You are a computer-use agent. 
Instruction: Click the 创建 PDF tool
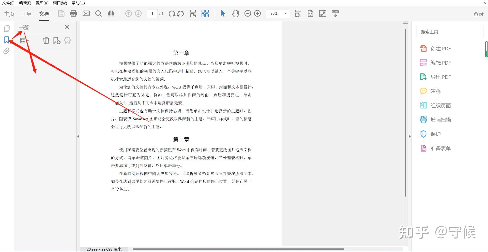(x=435, y=49)
